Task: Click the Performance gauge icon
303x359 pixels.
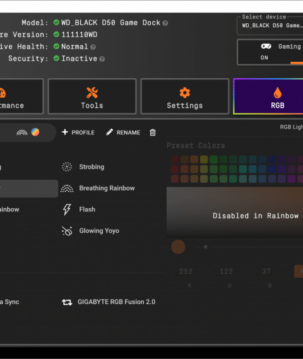Action: click(x=3, y=93)
